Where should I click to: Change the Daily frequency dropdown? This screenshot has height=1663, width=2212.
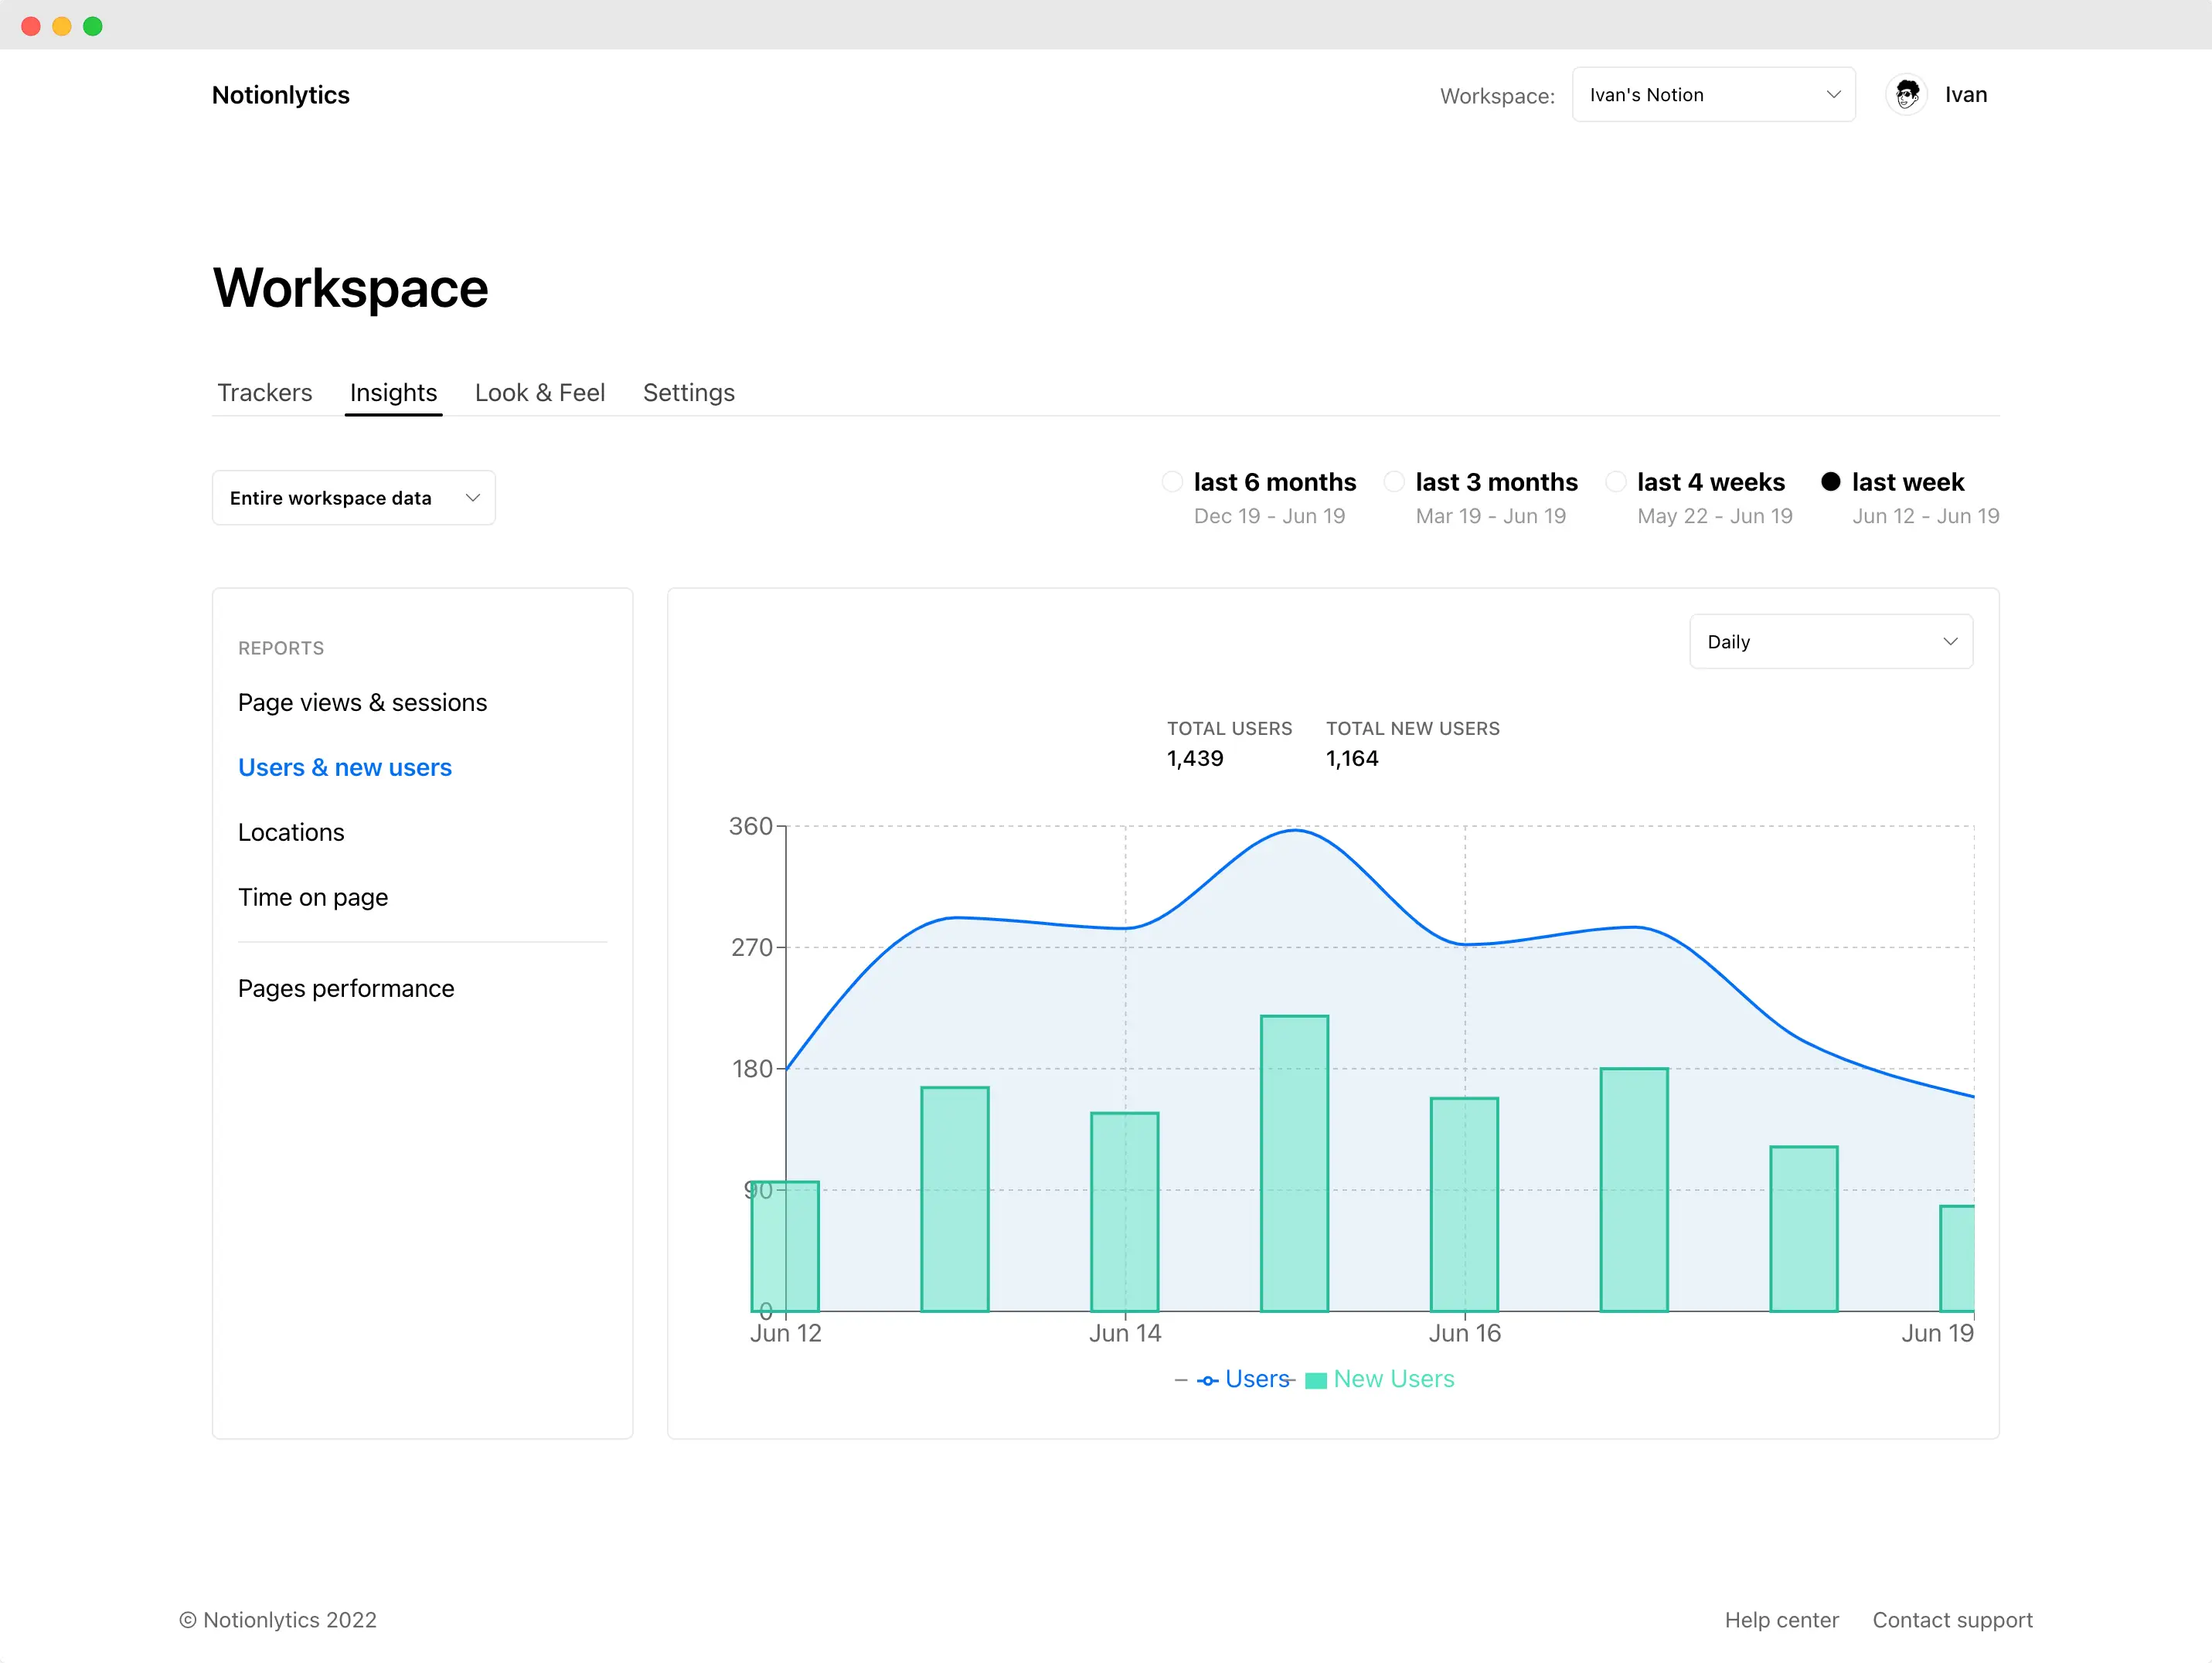[x=1830, y=641]
